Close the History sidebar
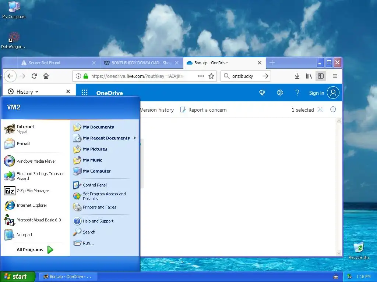Viewport: 377px width, 282px height. 68,91
